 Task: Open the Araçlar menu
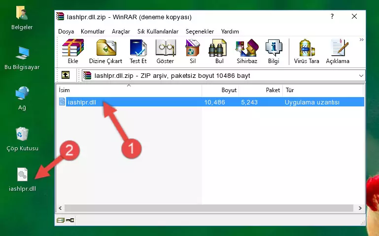point(121,32)
